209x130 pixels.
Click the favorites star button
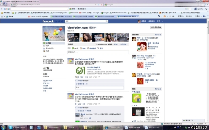point(5,13)
